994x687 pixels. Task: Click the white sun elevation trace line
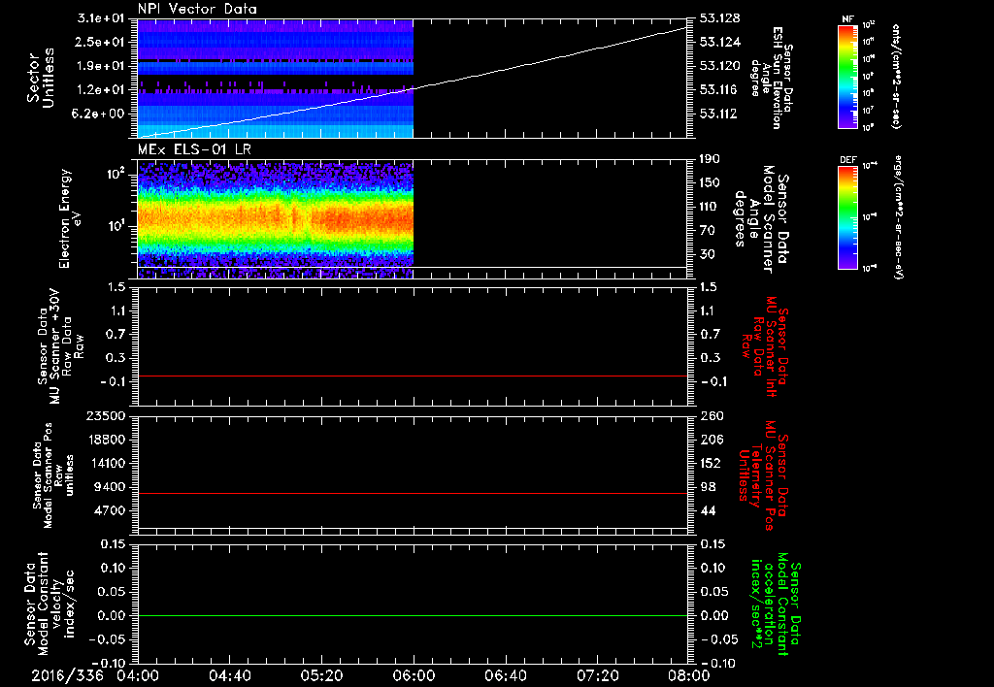(x=412, y=88)
